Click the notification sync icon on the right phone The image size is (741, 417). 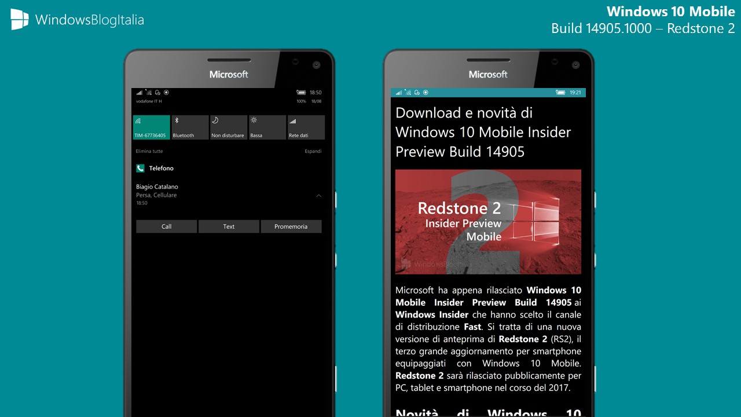pyautogui.click(x=417, y=92)
